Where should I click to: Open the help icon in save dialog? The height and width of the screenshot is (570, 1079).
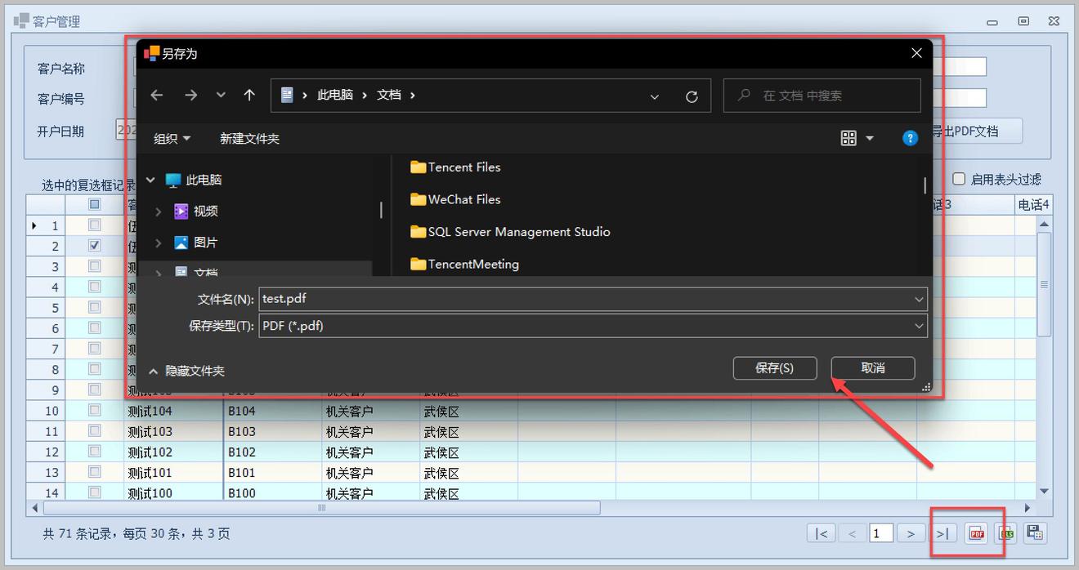click(910, 139)
